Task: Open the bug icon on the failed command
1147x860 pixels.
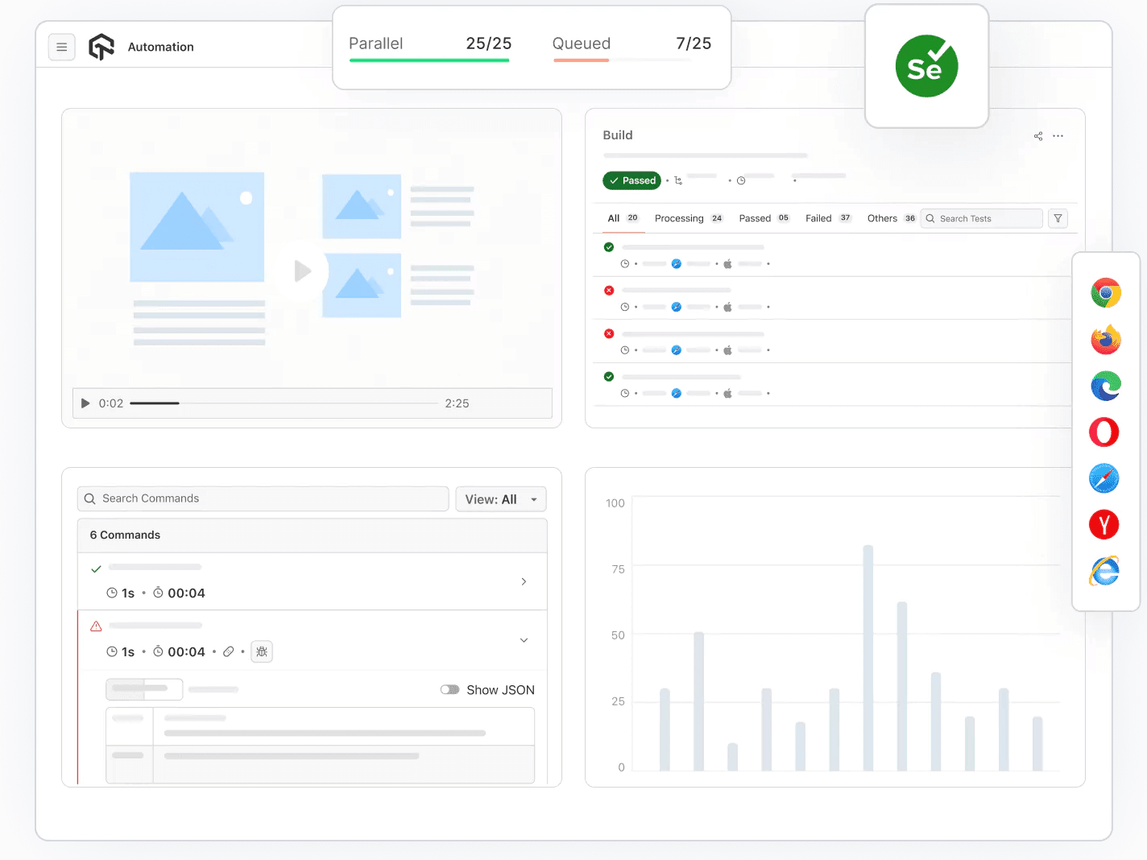Action: pos(261,651)
